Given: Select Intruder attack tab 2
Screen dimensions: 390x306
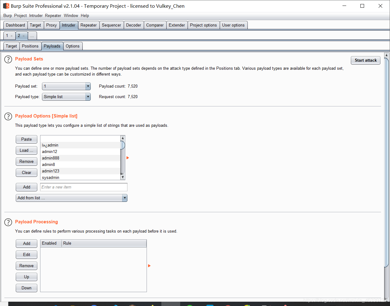Looking at the screenshot, I should (x=19, y=36).
